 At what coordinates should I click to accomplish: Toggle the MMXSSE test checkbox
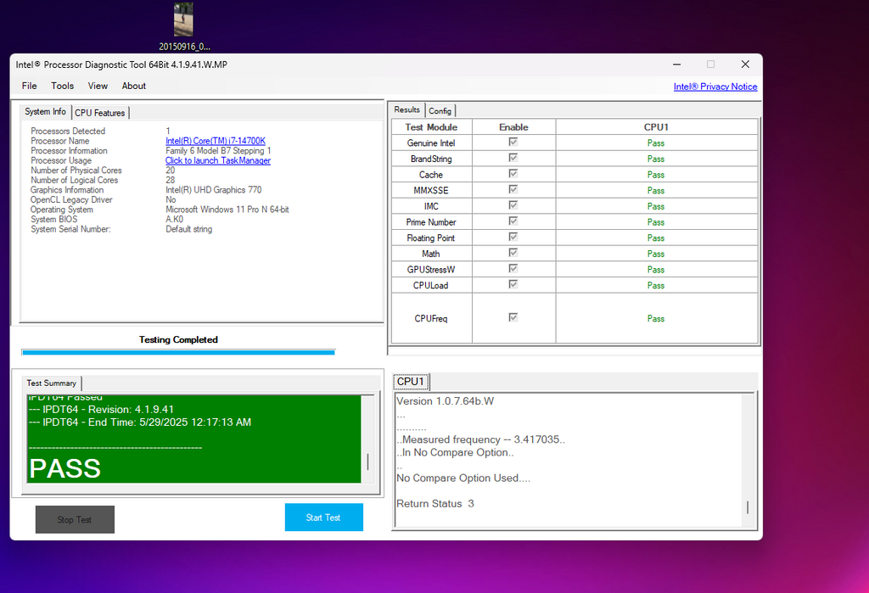coord(513,189)
